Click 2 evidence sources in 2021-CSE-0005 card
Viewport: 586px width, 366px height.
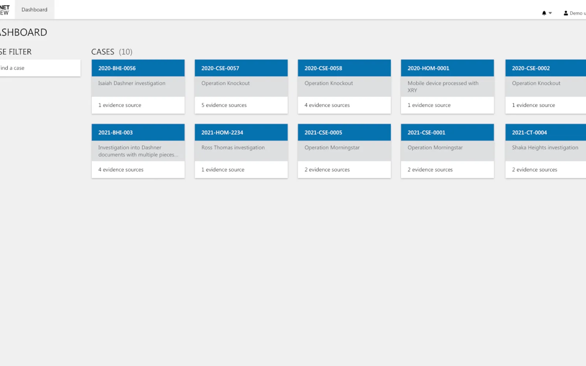click(x=327, y=169)
